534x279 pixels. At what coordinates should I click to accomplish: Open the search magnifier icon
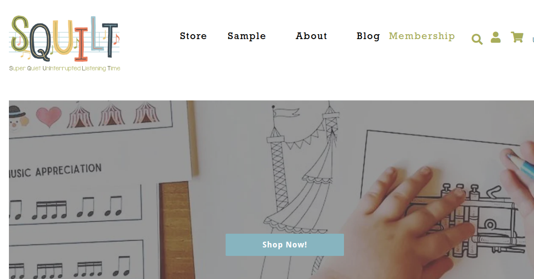[477, 40]
